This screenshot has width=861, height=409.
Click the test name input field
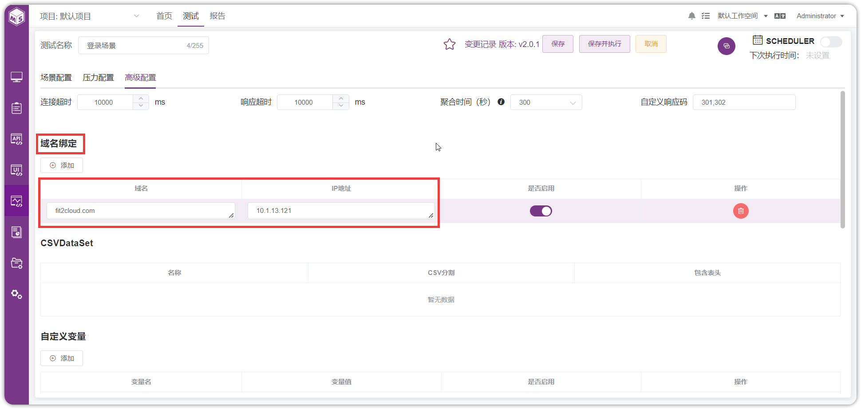[x=143, y=46]
